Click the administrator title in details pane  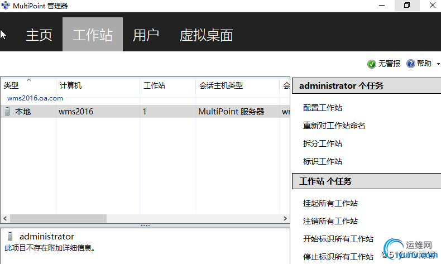click(x=47, y=237)
